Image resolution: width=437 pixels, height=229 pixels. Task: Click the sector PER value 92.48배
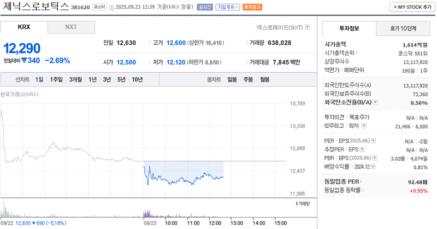tap(418, 183)
